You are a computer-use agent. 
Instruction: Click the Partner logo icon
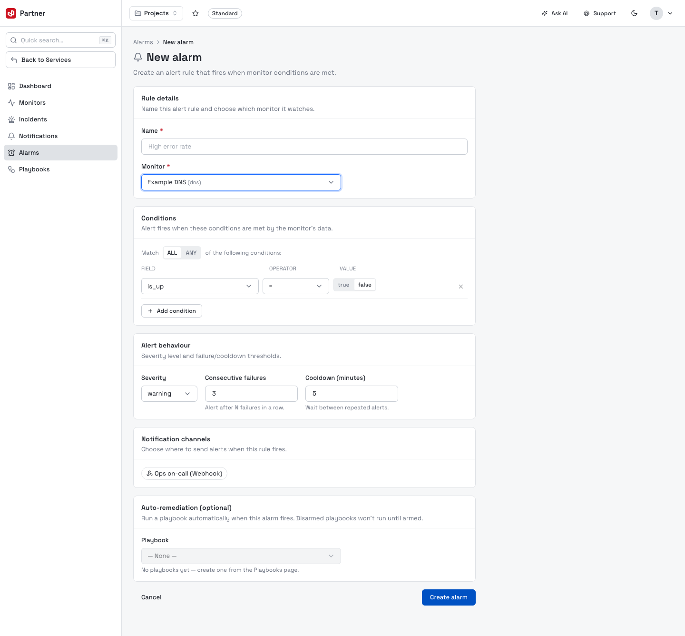coord(11,13)
